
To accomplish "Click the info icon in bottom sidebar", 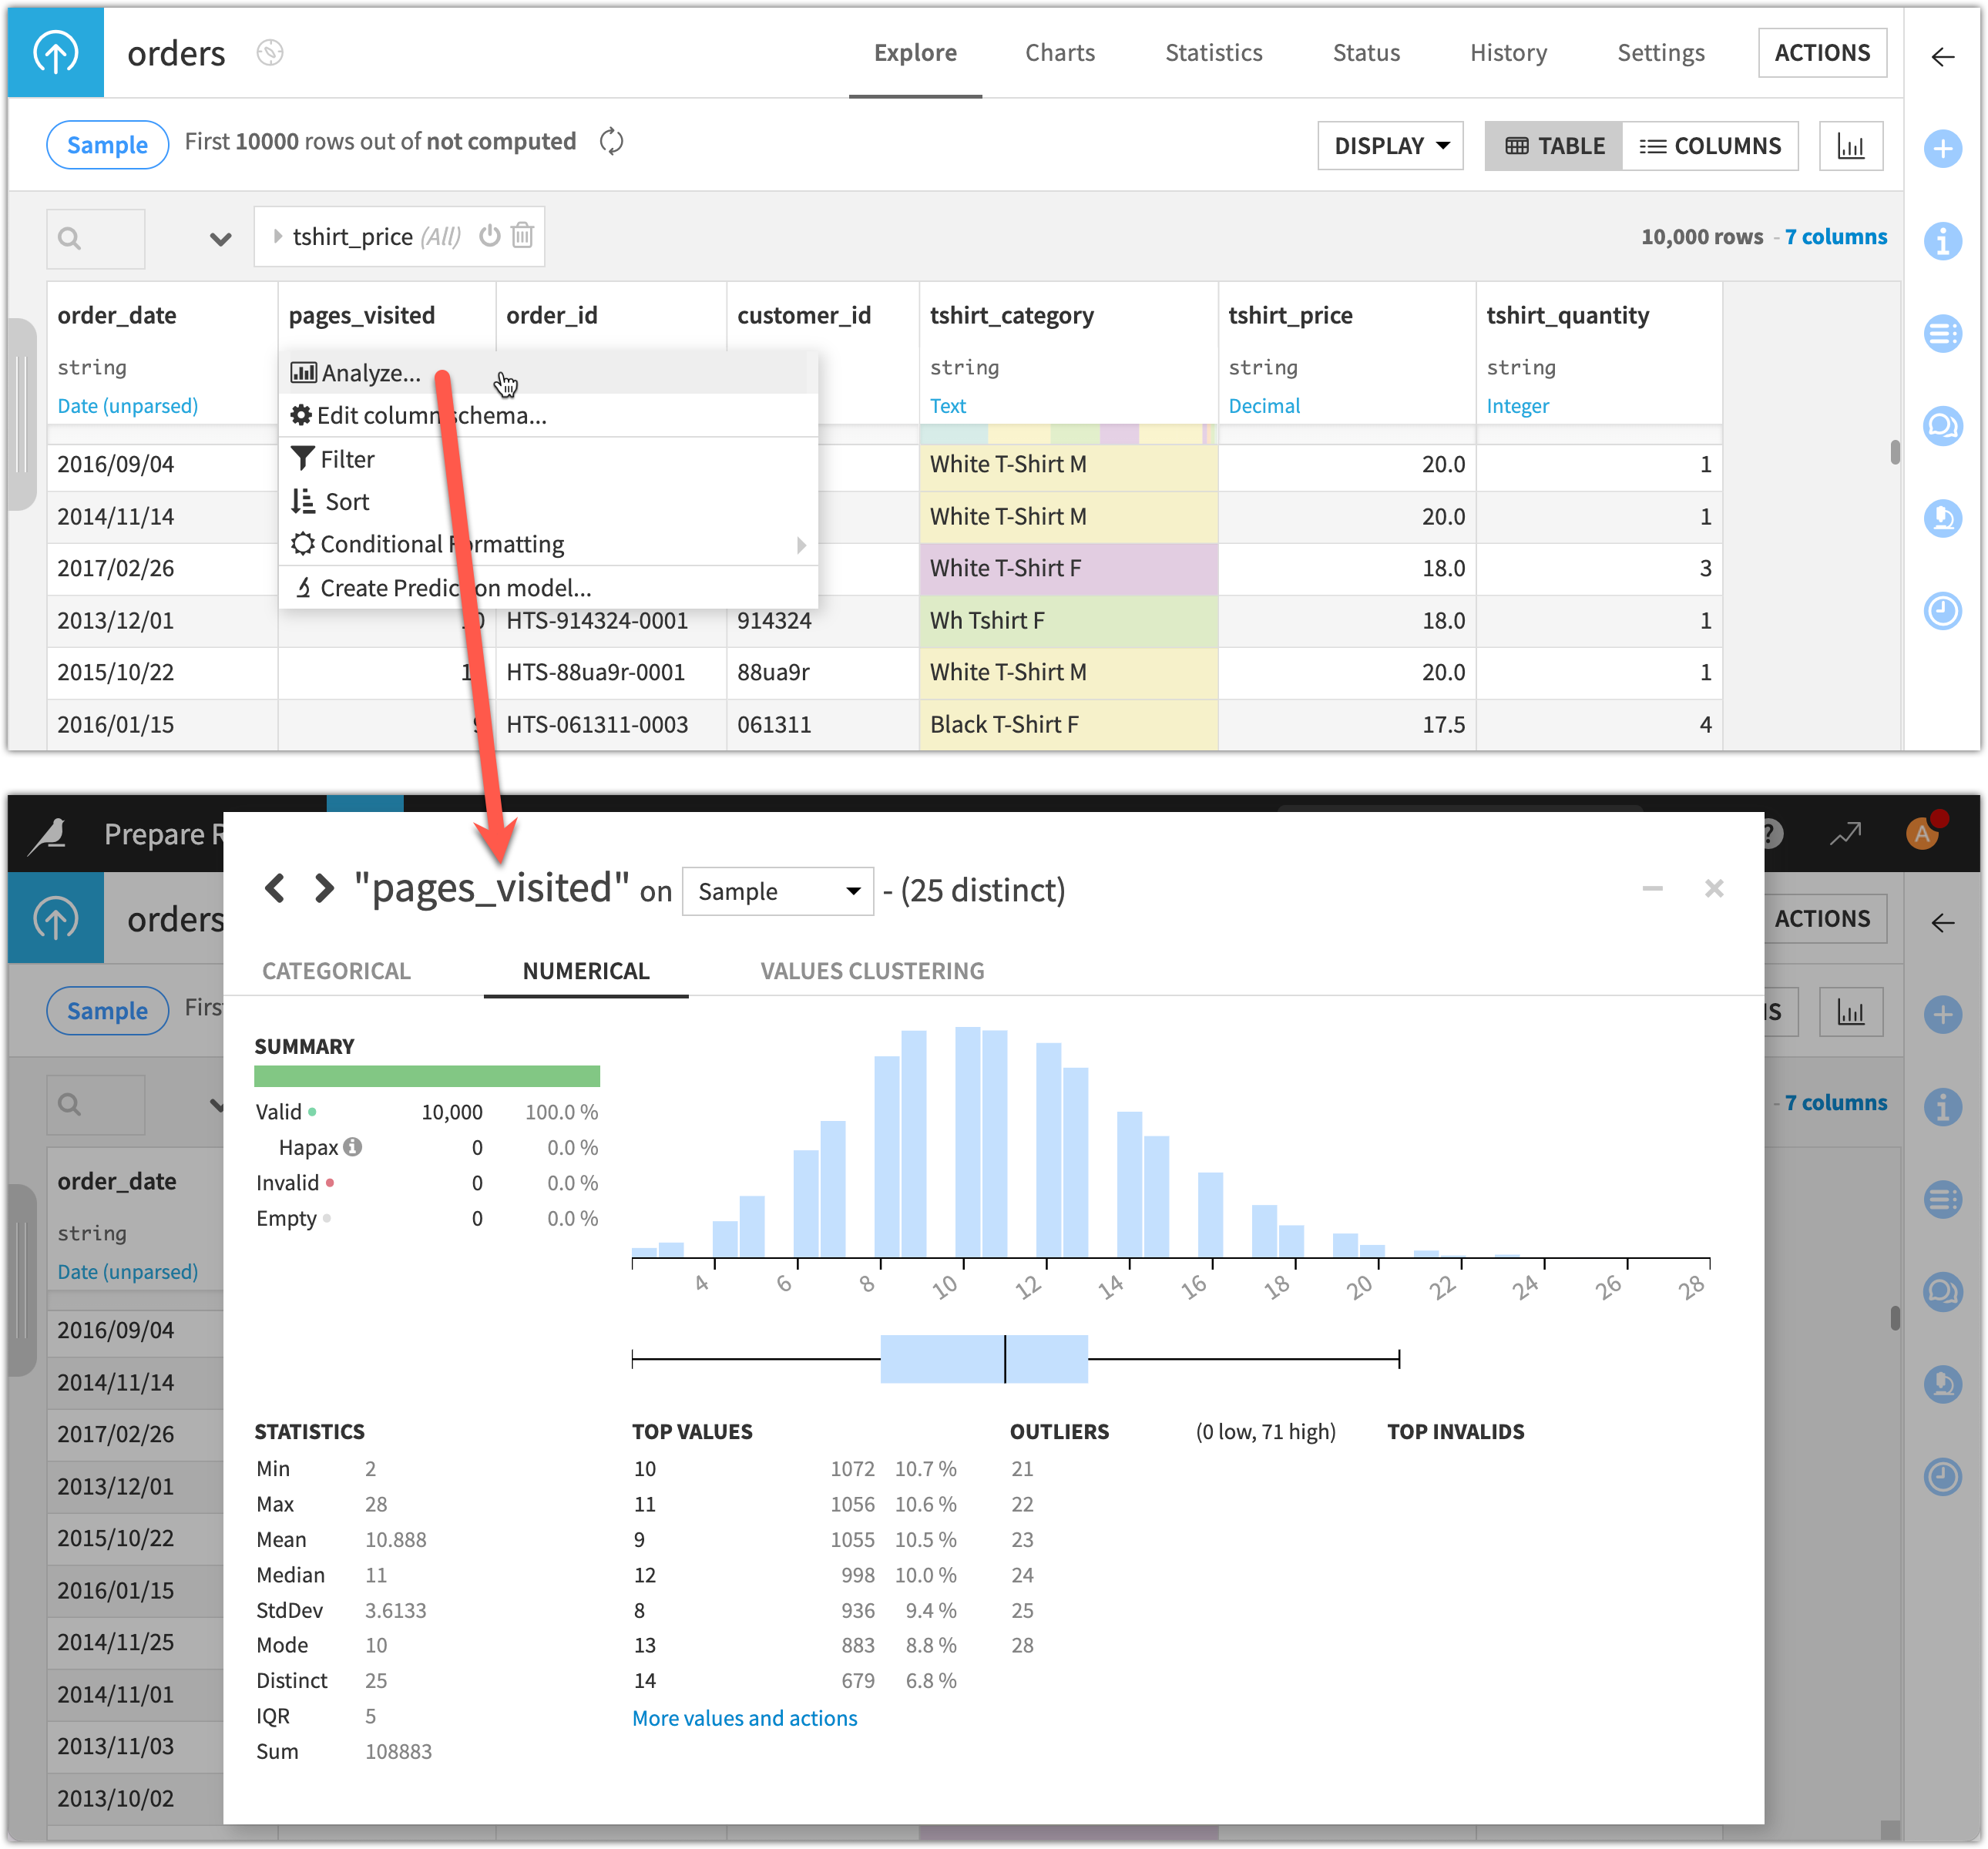I will (1942, 1107).
